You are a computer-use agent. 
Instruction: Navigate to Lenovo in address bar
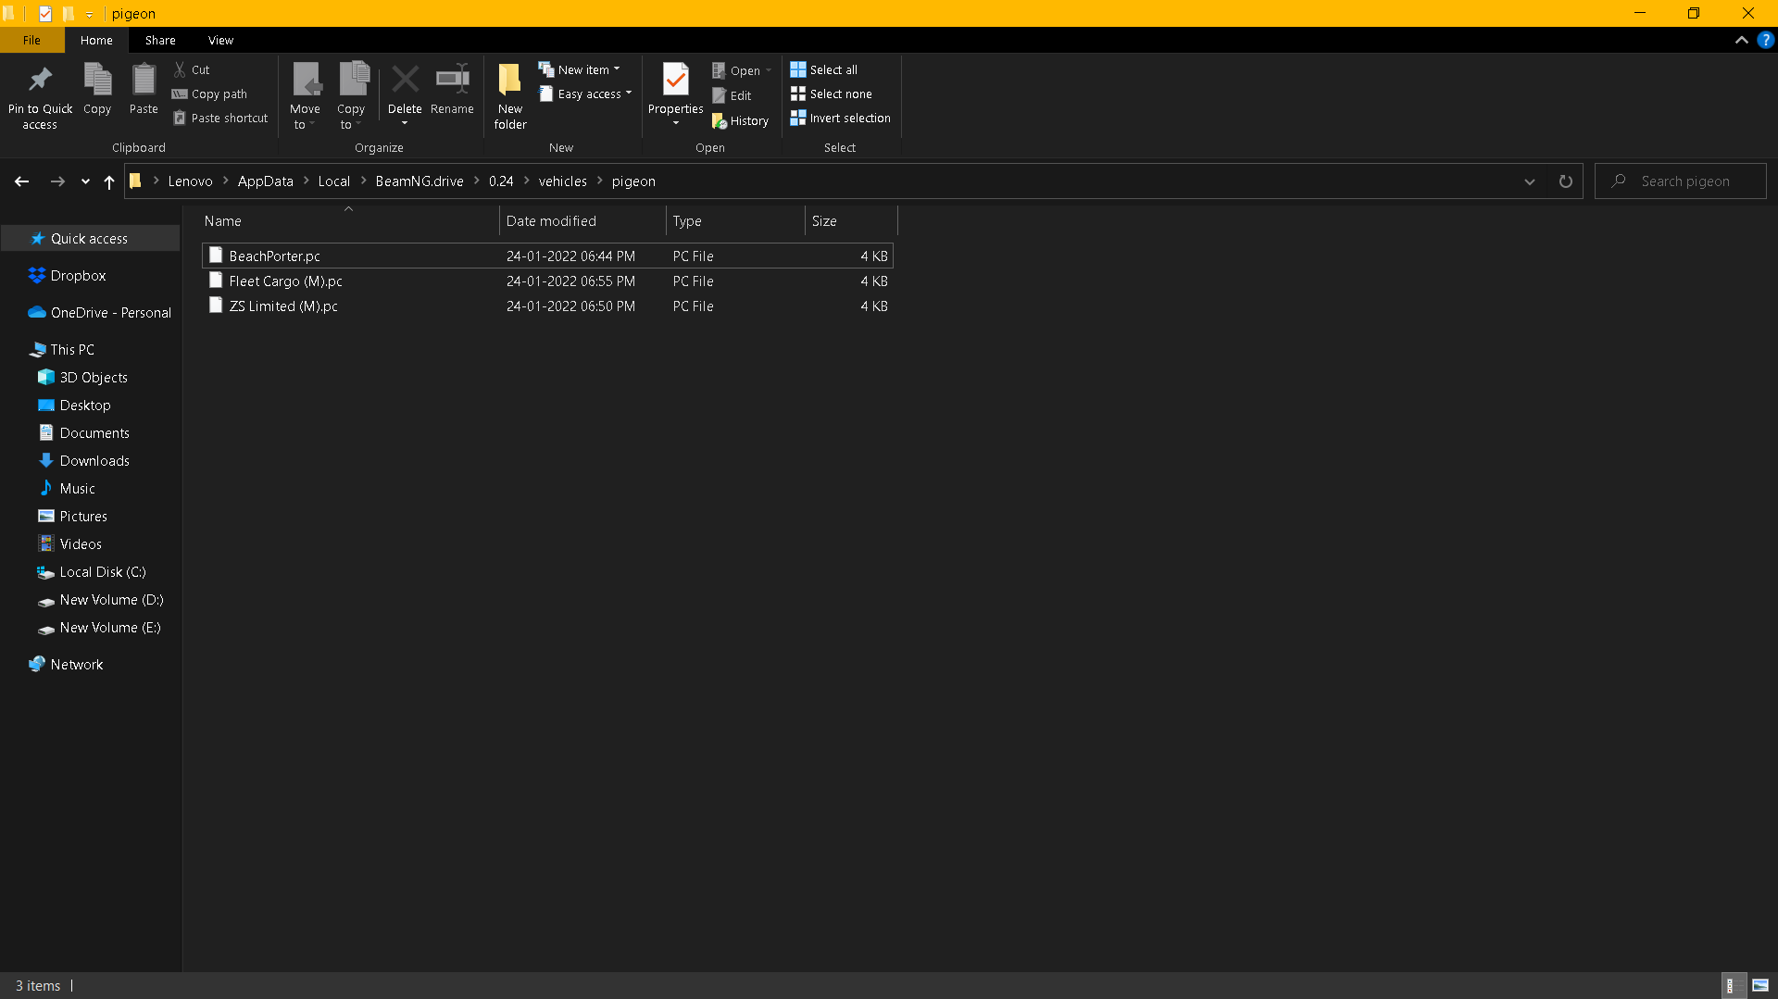click(191, 181)
